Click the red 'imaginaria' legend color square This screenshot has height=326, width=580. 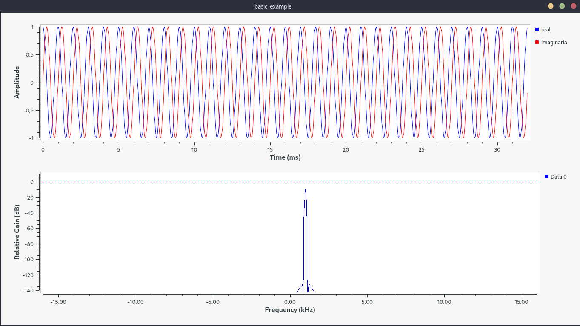pyautogui.click(x=537, y=42)
